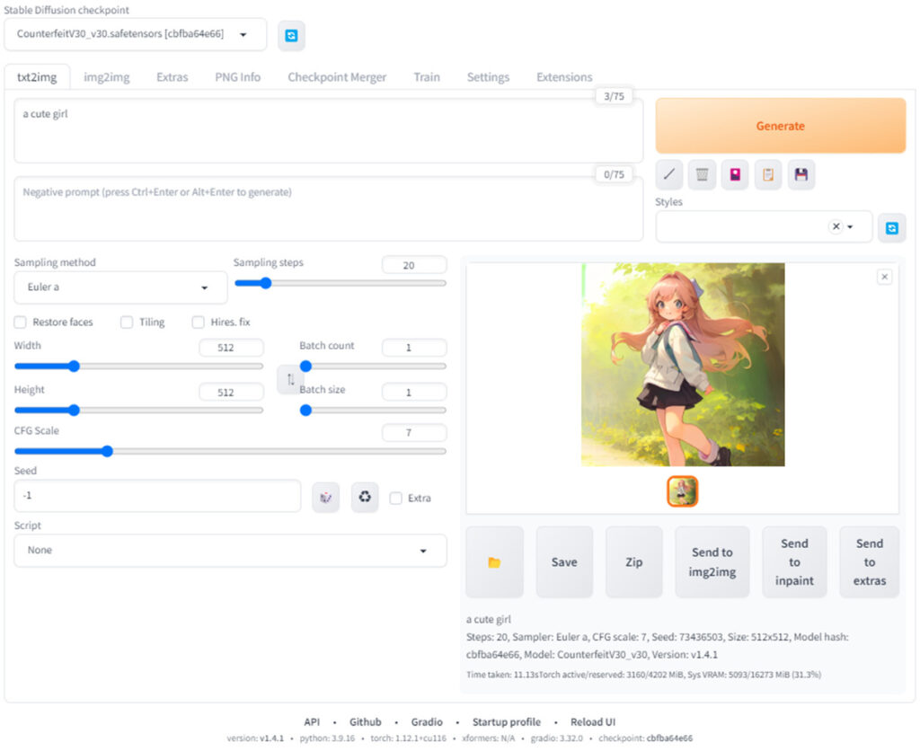Reuse last seed with the recycle icon
Screen dimensions: 920x751
(365, 497)
